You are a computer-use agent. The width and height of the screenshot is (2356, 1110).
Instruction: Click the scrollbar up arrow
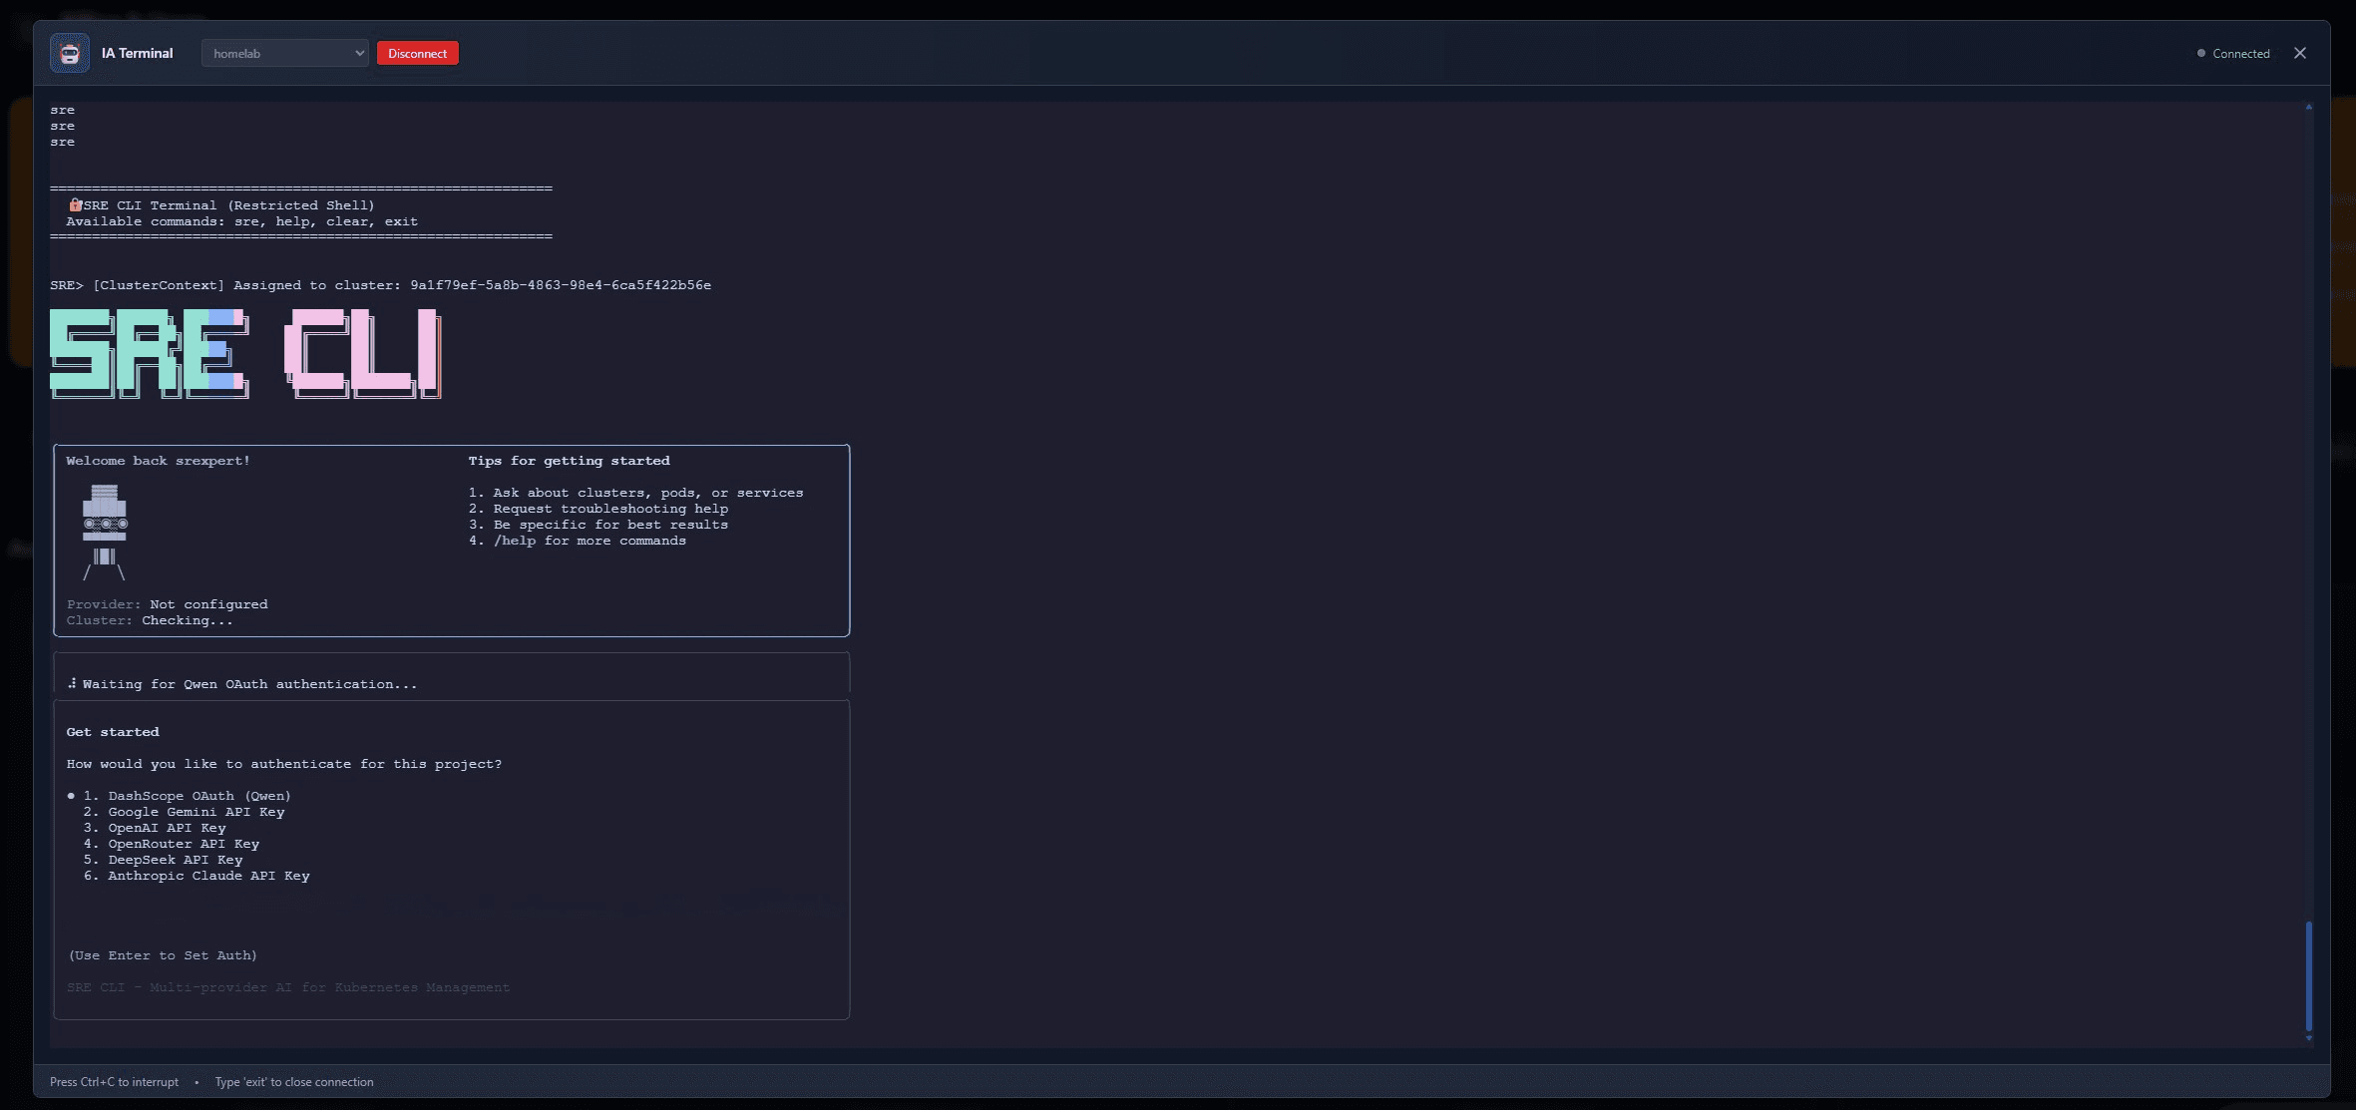2308,106
